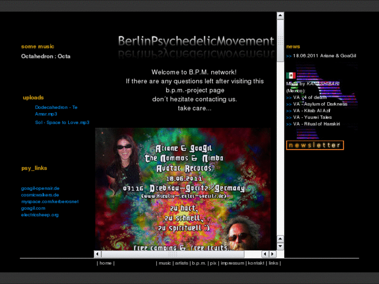The image size is (379, 284).
Task: Click the Mexican flag icon
Action: pos(291,76)
